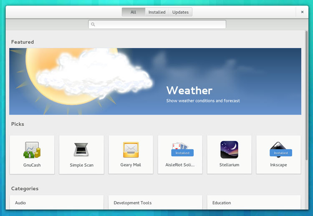Click the Stellarium night sky icon
This screenshot has width=313, height=216.
click(x=229, y=149)
